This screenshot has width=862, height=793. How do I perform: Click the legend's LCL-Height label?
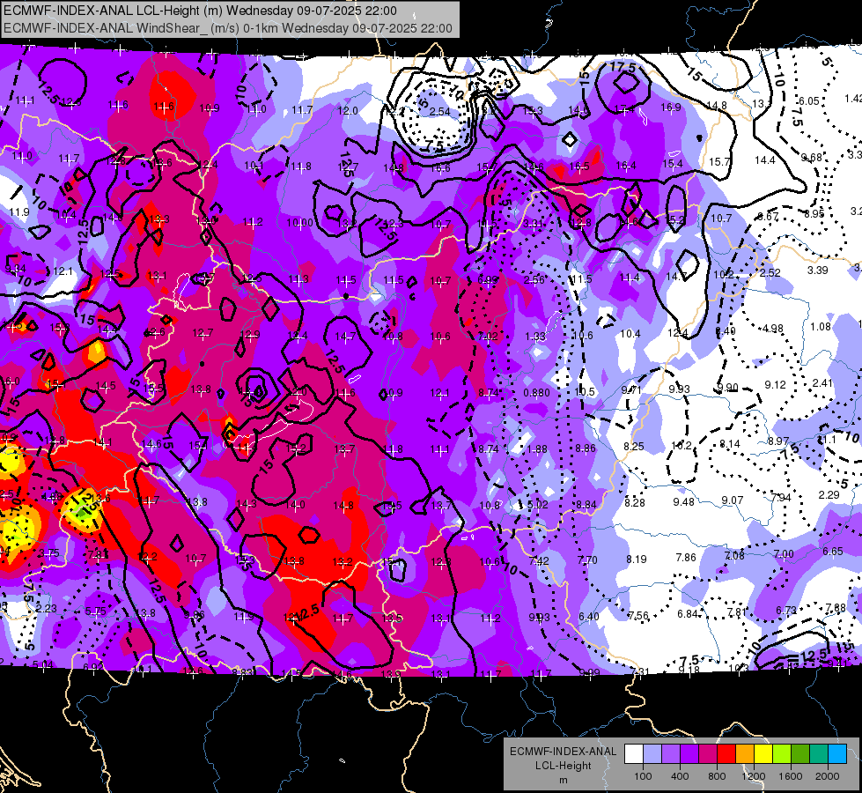pos(564,766)
